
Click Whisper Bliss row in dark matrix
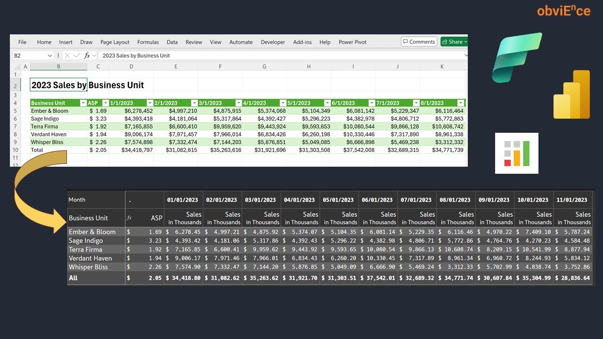click(330, 267)
